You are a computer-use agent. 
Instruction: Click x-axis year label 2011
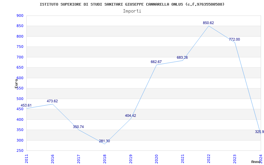26,159
